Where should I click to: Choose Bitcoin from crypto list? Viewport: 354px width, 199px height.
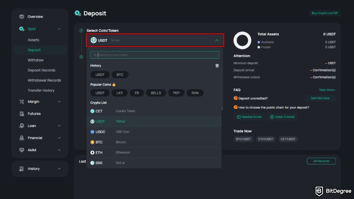point(154,142)
